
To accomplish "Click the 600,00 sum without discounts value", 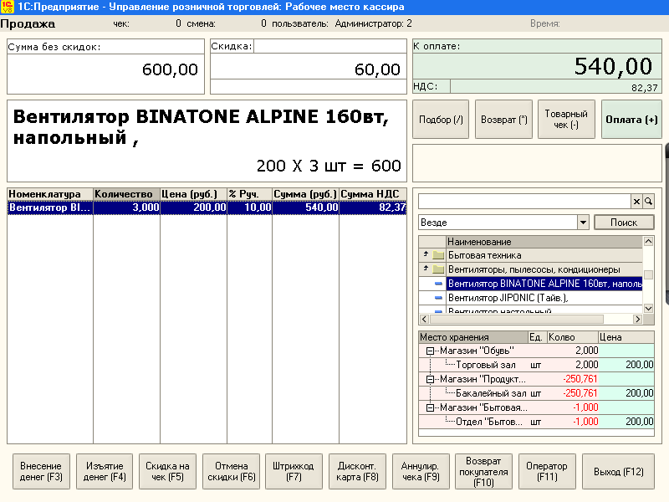I will click(x=170, y=69).
